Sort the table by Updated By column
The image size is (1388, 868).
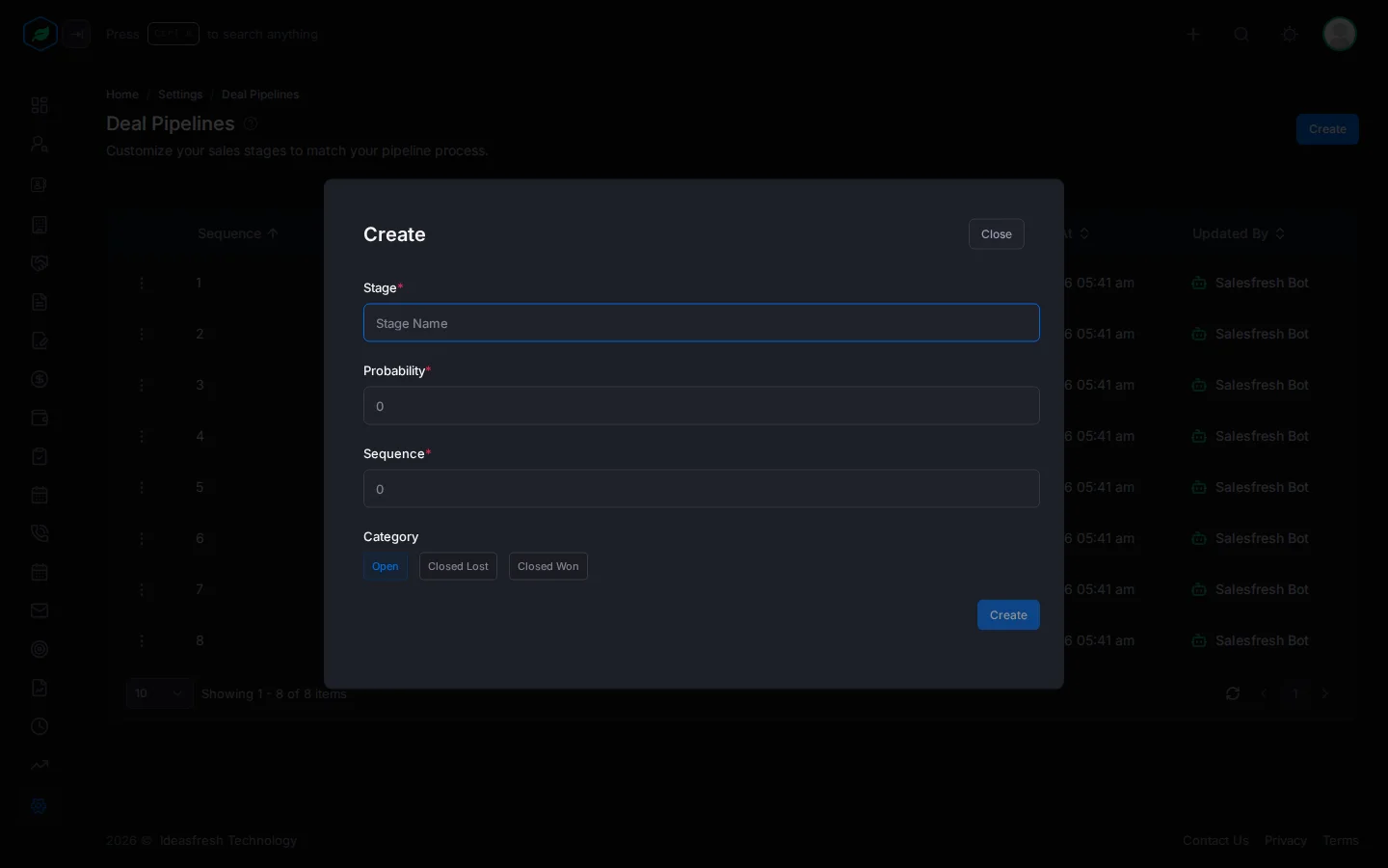click(1239, 233)
